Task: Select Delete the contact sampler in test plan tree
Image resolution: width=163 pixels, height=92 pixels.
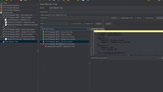Action: coord(20,37)
